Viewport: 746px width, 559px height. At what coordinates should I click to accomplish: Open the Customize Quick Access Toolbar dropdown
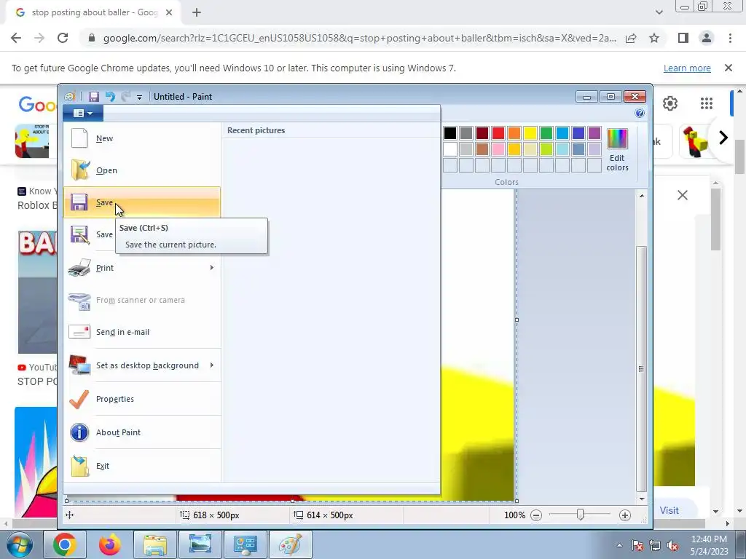139,97
